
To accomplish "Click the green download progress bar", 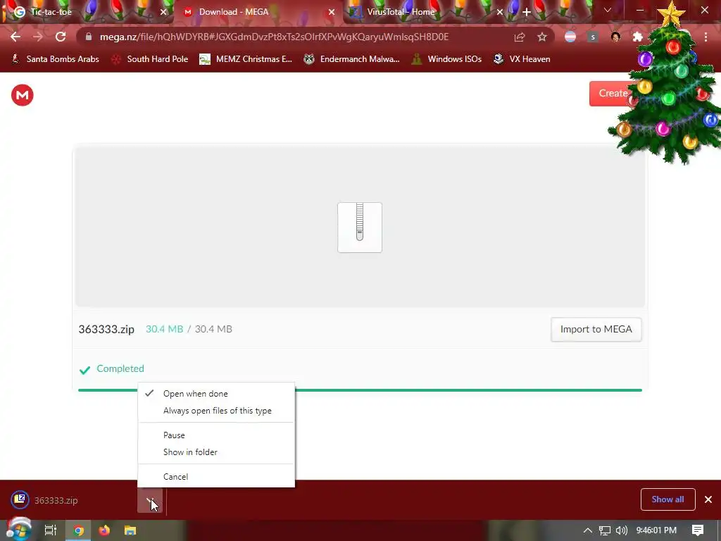I will tap(360, 390).
